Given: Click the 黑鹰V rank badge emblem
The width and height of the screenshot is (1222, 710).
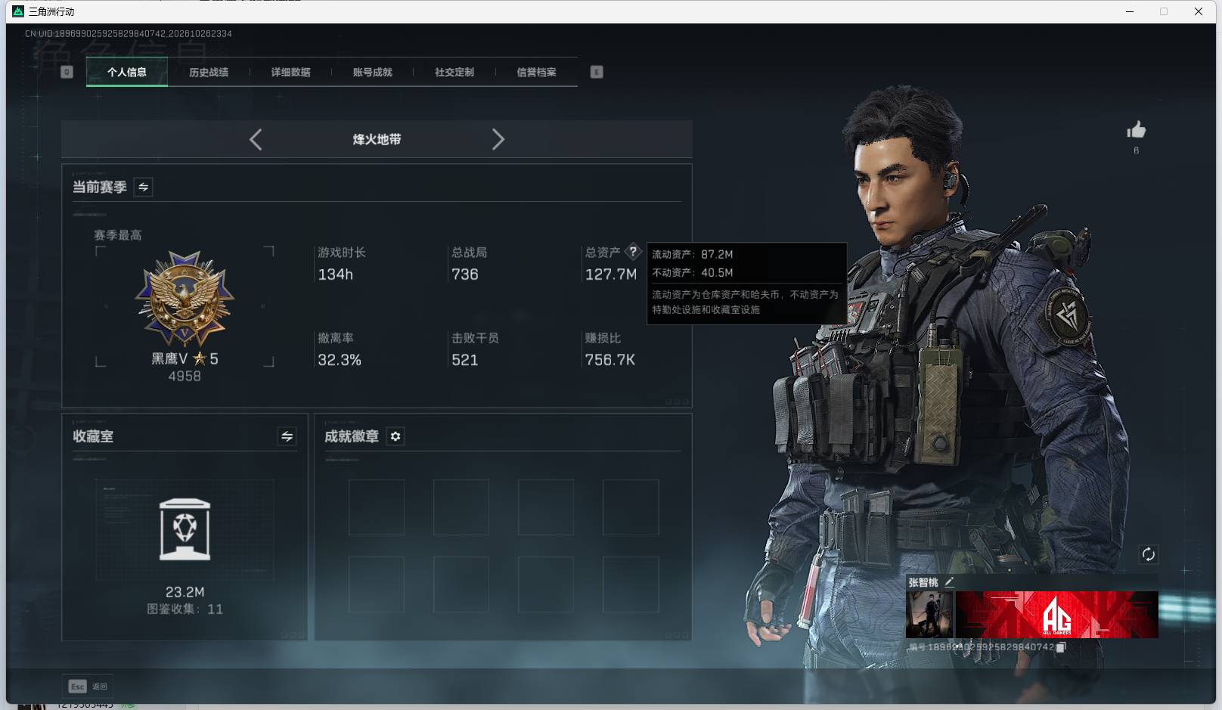Looking at the screenshot, I should point(185,299).
